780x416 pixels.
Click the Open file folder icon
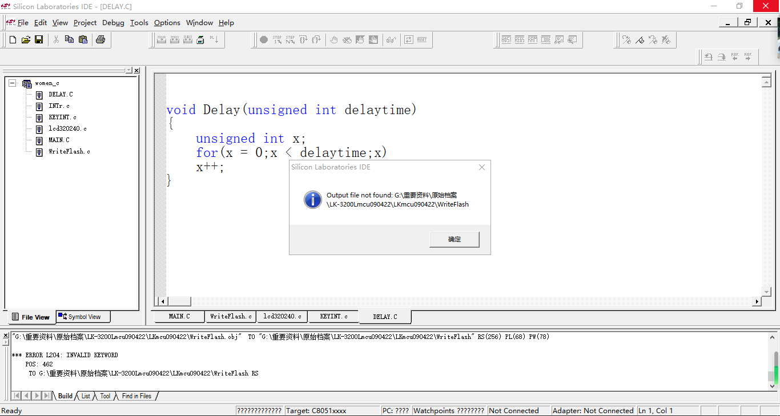(26, 39)
